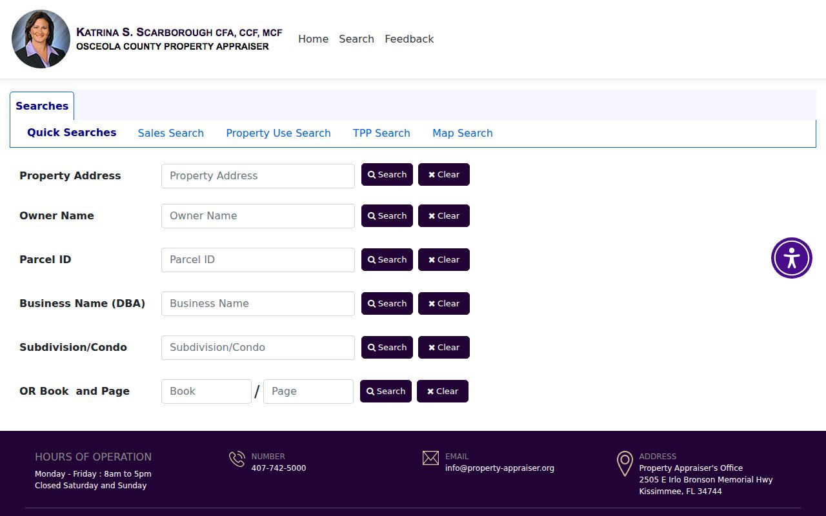Clear the Property Address field
826x516 pixels.
click(444, 175)
